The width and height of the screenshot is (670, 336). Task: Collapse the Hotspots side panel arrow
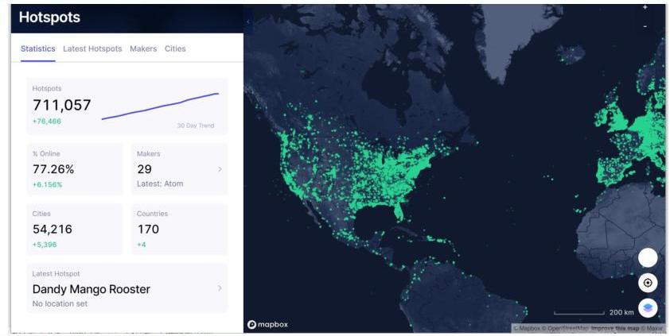click(x=247, y=21)
